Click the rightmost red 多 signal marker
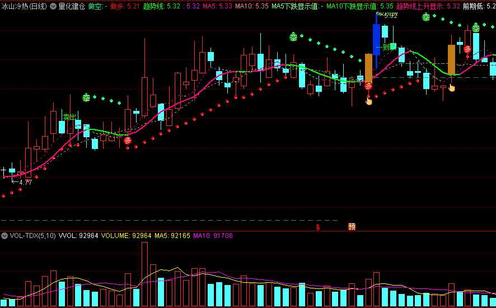 point(467,49)
